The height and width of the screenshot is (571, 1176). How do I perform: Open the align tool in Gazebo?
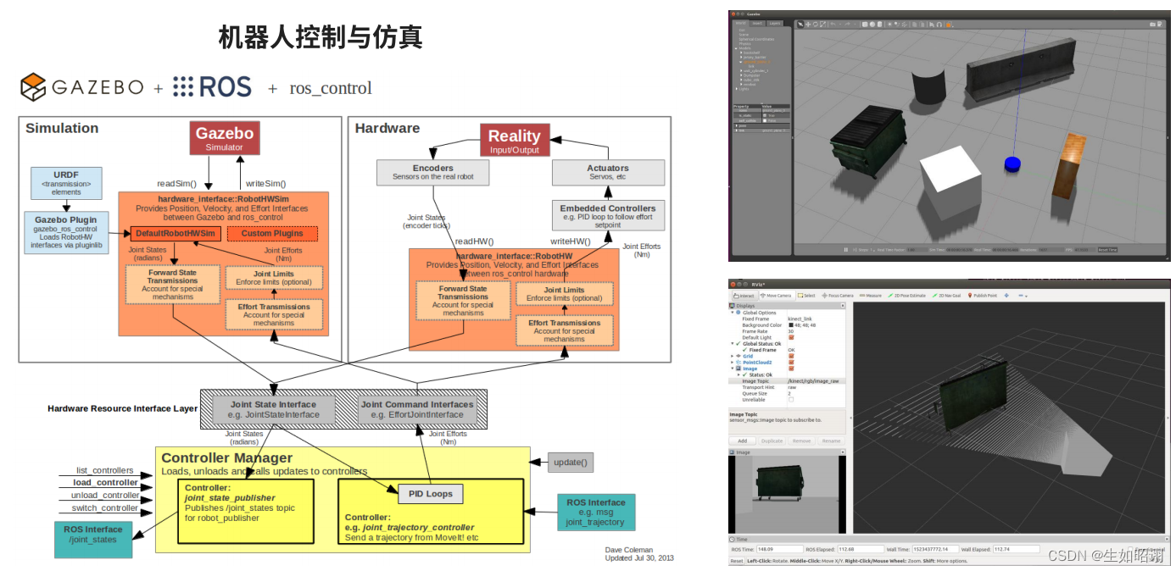pyautogui.click(x=932, y=25)
